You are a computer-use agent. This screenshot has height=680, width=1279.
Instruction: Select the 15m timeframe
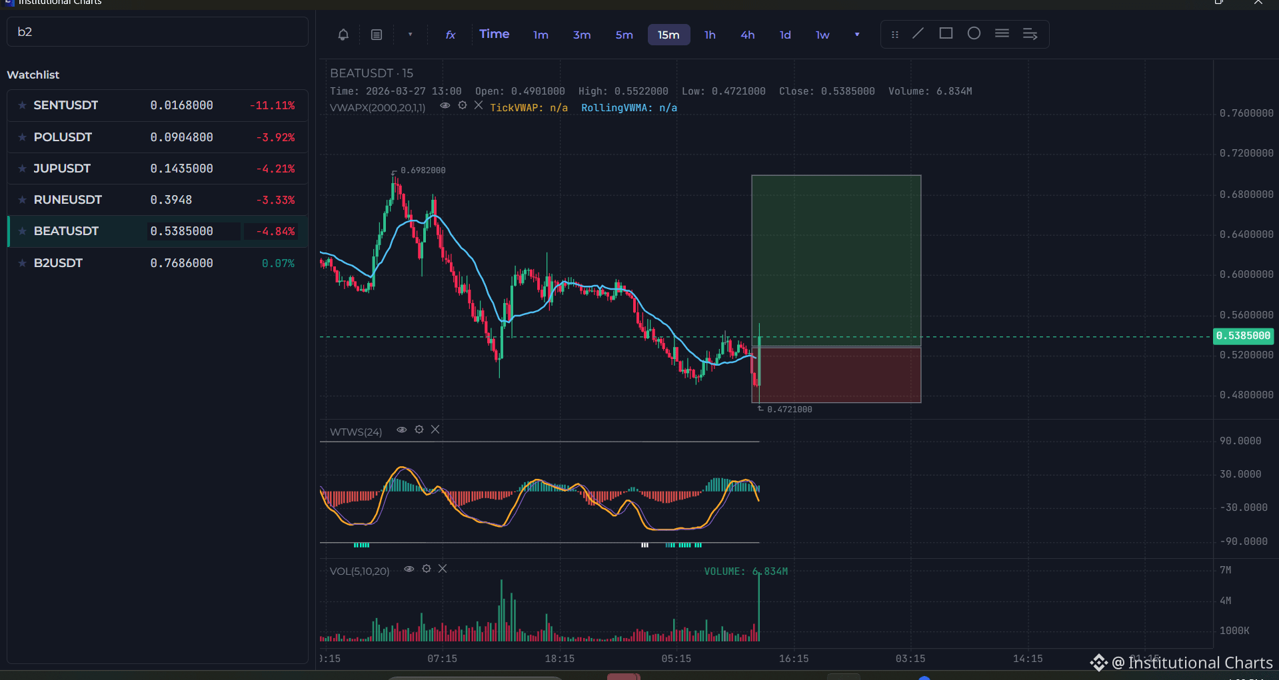[668, 35]
